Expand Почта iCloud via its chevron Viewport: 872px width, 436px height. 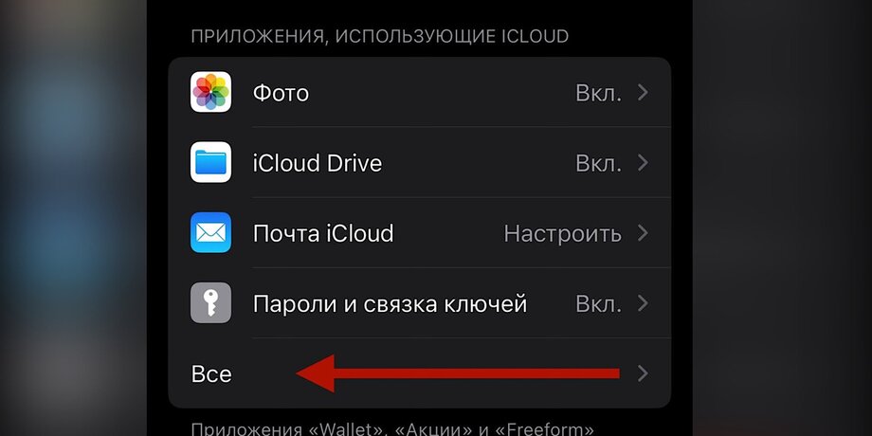(643, 233)
